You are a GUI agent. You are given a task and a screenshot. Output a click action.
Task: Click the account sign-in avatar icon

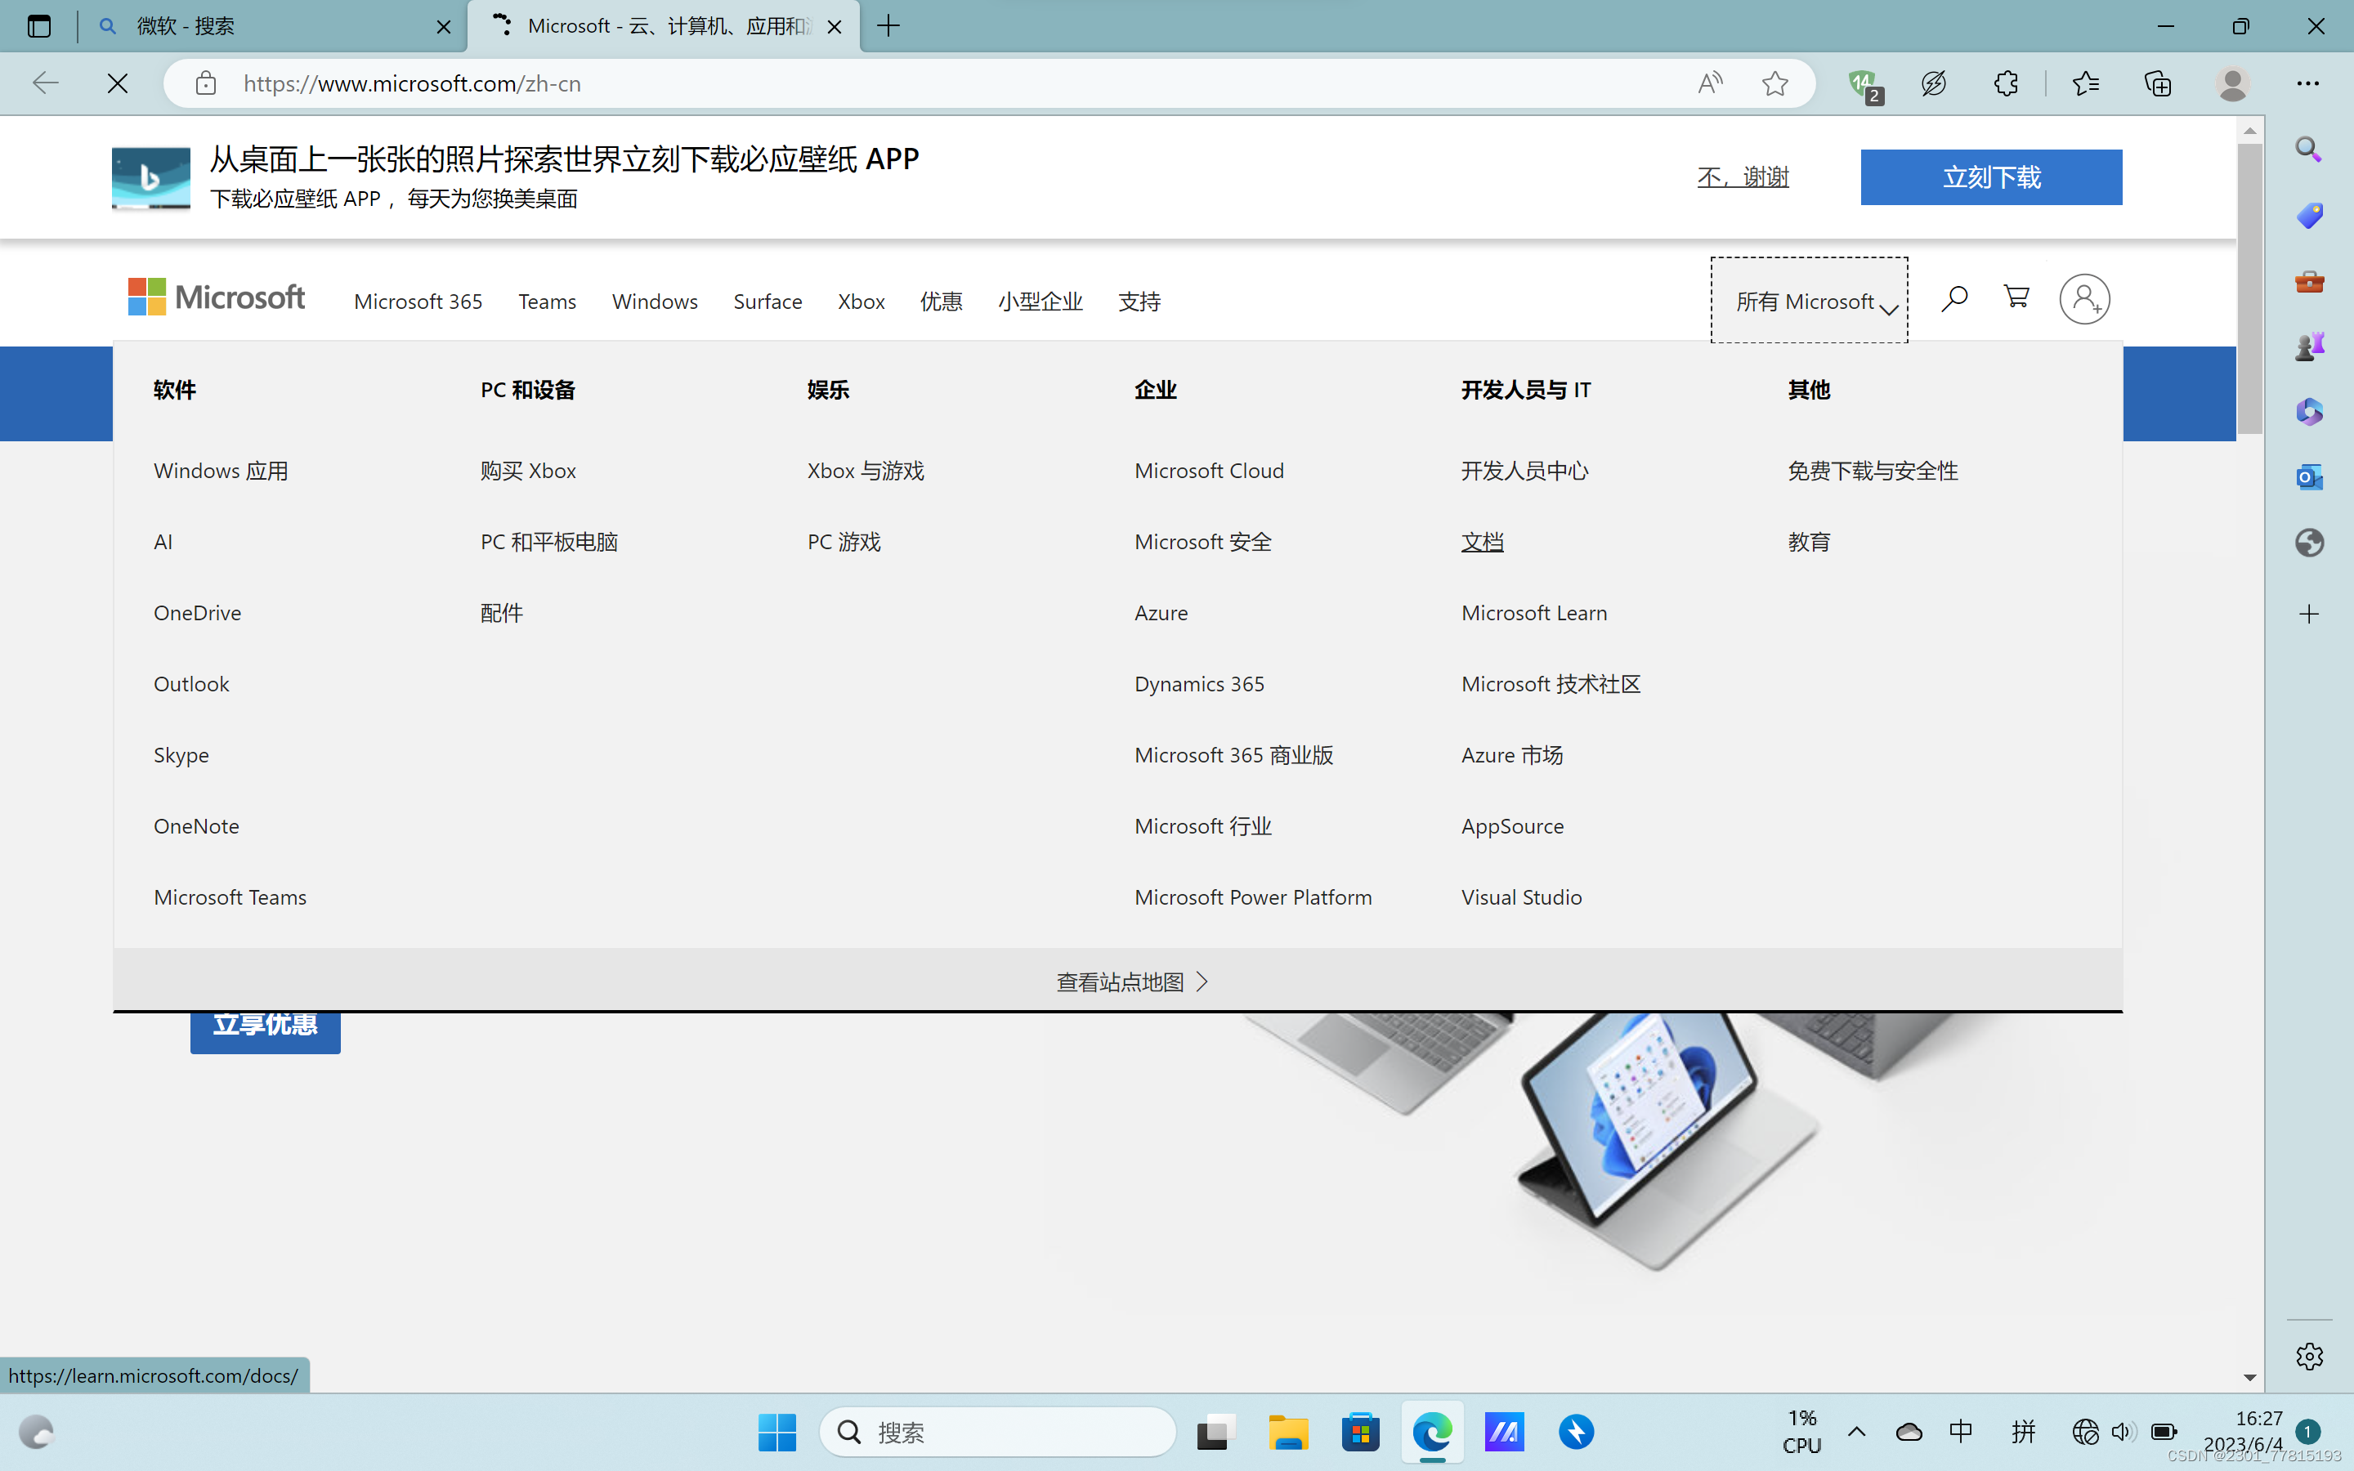point(2083,300)
